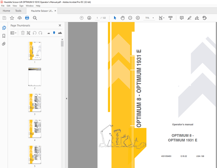Click the Save file icon
This screenshot has width=217, height=168.
(4, 18)
